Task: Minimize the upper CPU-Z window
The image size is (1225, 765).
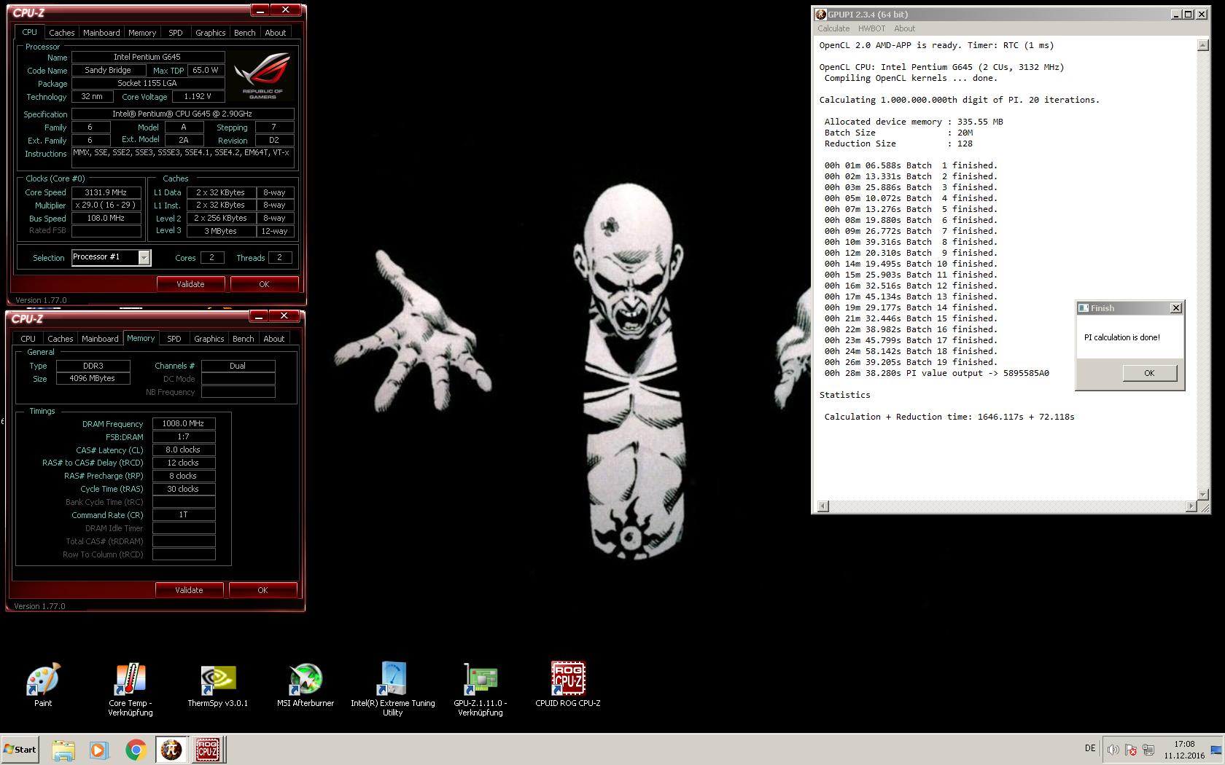Action: (x=260, y=10)
